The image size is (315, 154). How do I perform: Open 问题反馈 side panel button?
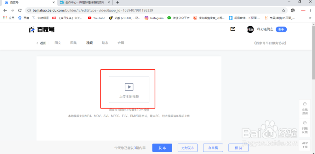click(305, 127)
